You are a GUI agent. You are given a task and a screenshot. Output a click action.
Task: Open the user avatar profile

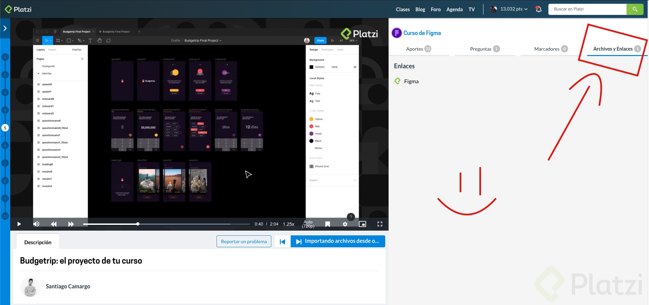(494, 9)
